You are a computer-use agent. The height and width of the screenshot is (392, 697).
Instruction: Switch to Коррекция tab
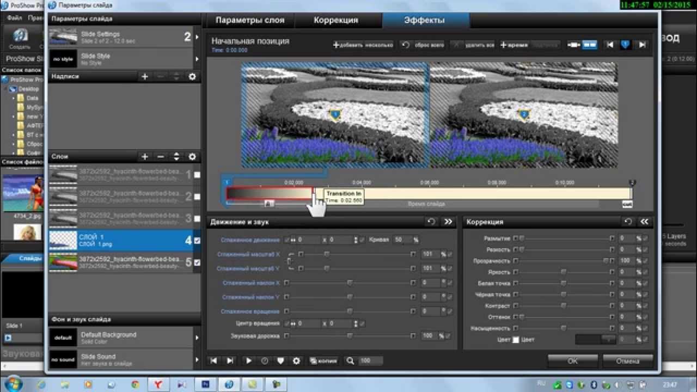click(336, 20)
